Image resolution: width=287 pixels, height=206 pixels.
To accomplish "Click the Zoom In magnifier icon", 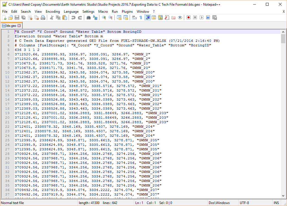I will (x=104, y=18).
